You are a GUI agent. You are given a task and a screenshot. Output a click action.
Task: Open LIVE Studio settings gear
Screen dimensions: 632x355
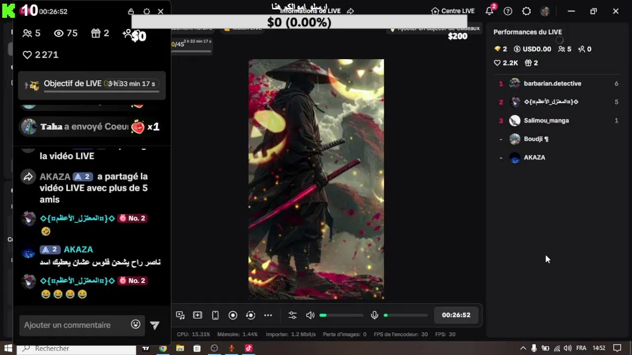[526, 11]
